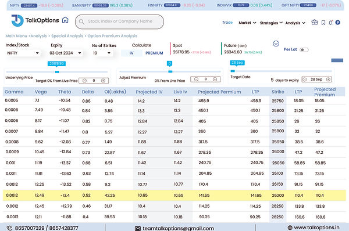Open the Trade menu item

point(227,23)
